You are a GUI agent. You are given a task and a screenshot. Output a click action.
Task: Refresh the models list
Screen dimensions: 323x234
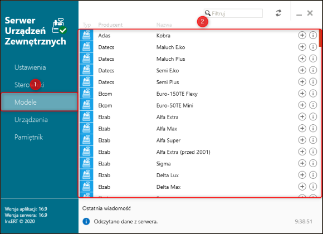pyautogui.click(x=278, y=13)
